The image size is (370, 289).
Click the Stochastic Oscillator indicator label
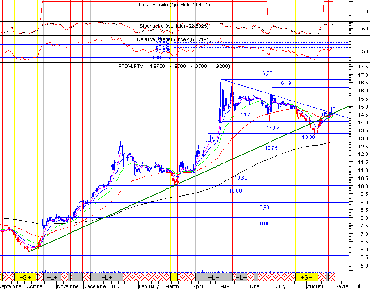pos(174,26)
